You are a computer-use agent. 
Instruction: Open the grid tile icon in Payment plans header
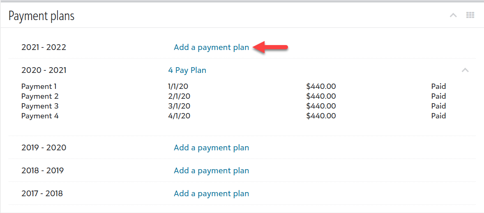(470, 16)
